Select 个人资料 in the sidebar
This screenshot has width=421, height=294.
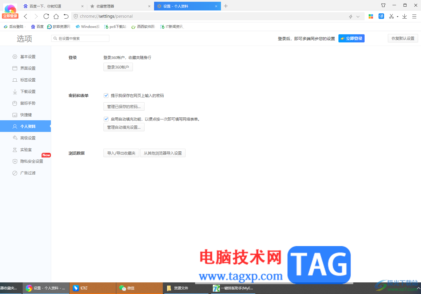tap(25, 126)
